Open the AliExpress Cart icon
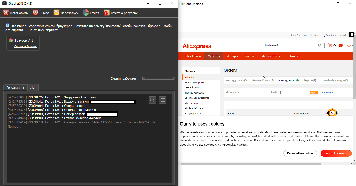This screenshot has height=186, width=356. pos(330,45)
